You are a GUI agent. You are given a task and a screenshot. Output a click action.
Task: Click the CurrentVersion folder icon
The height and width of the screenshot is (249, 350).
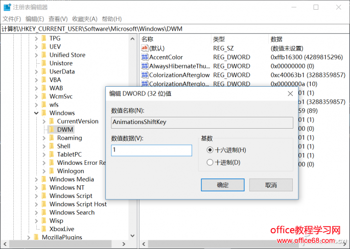coord(52,121)
